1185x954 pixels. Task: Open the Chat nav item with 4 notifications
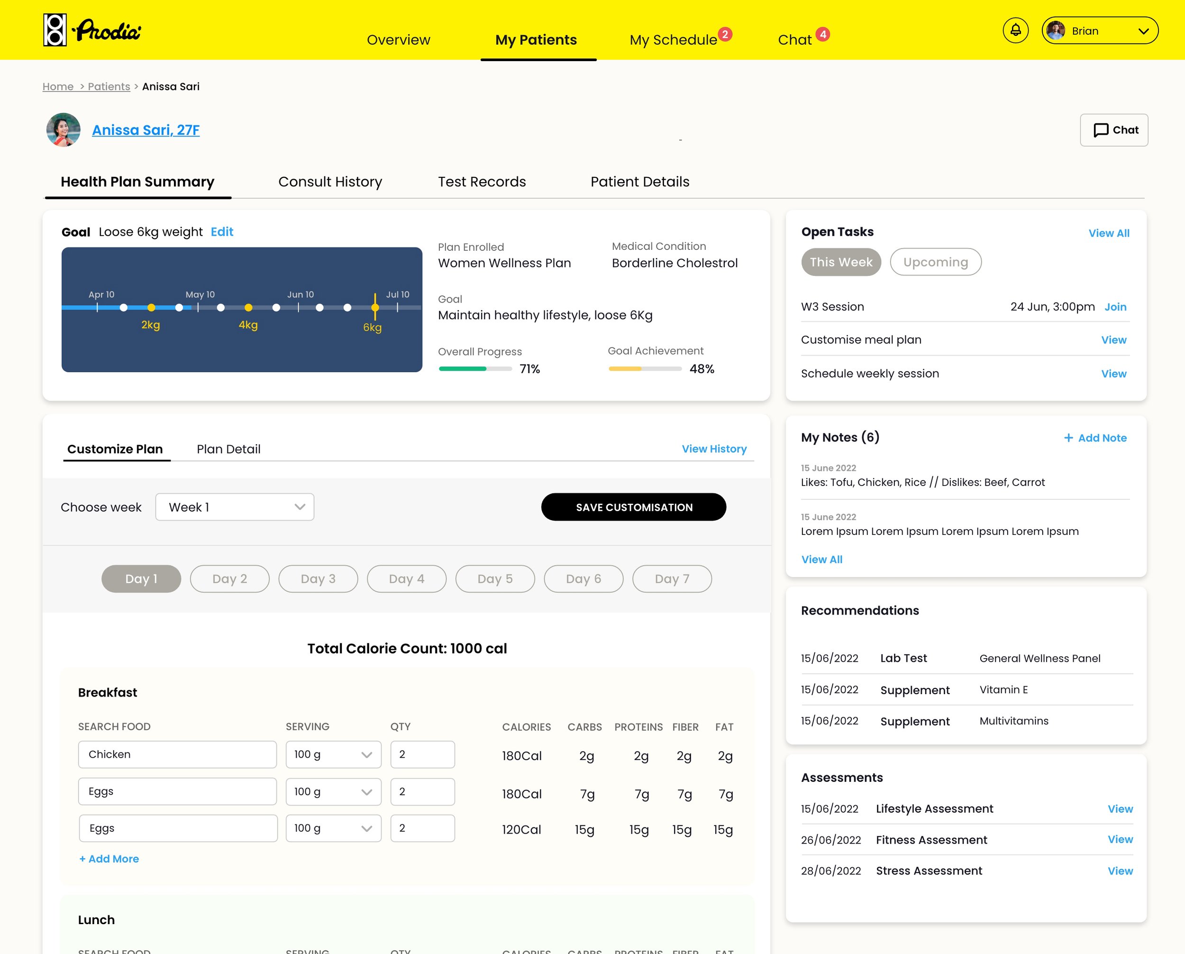point(796,39)
